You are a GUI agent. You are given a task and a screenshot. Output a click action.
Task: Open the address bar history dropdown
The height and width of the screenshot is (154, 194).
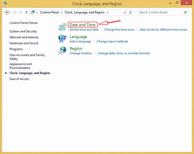tap(125, 12)
